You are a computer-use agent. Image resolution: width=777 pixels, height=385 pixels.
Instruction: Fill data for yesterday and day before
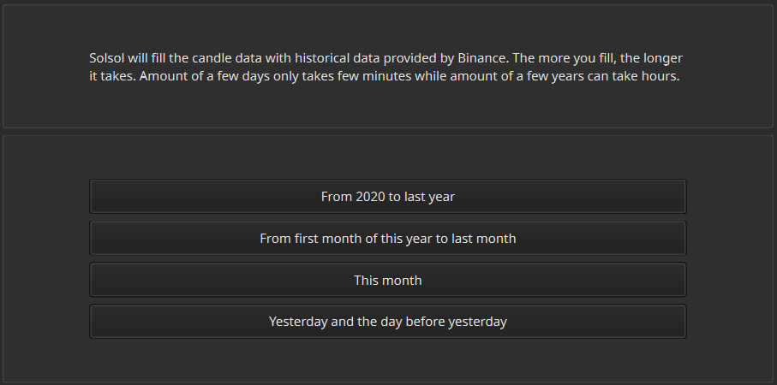click(387, 323)
